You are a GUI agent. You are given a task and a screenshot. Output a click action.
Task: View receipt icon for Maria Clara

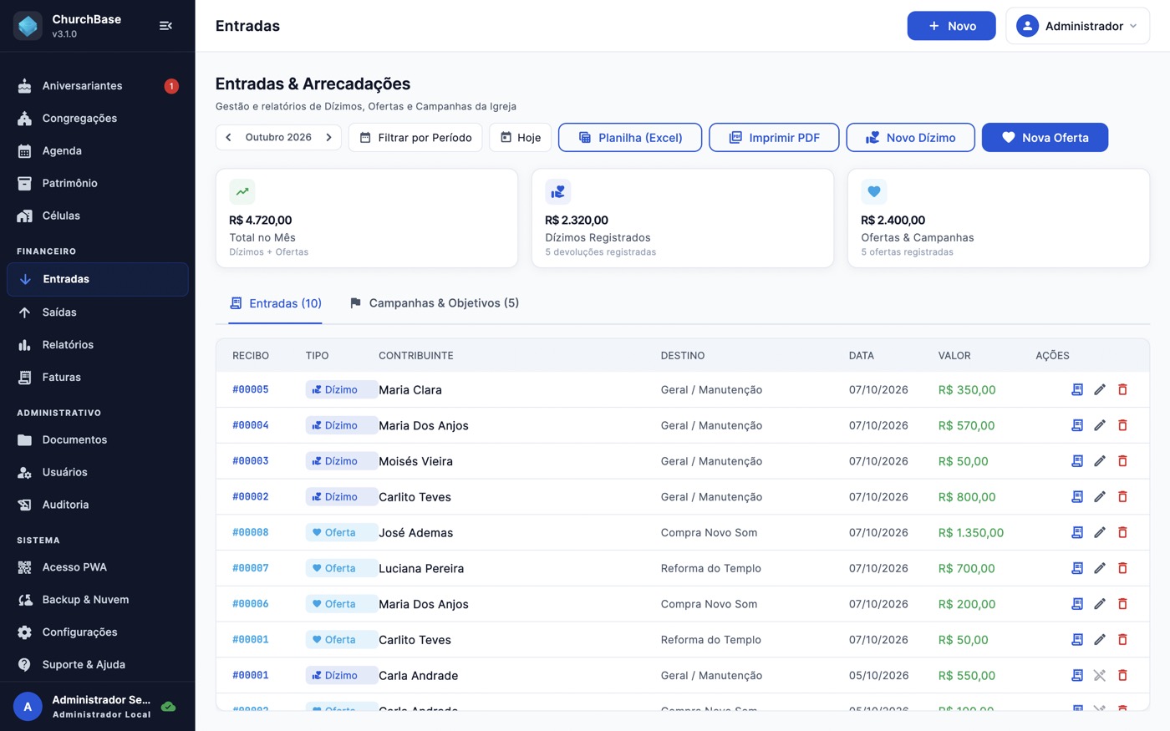tap(1077, 389)
